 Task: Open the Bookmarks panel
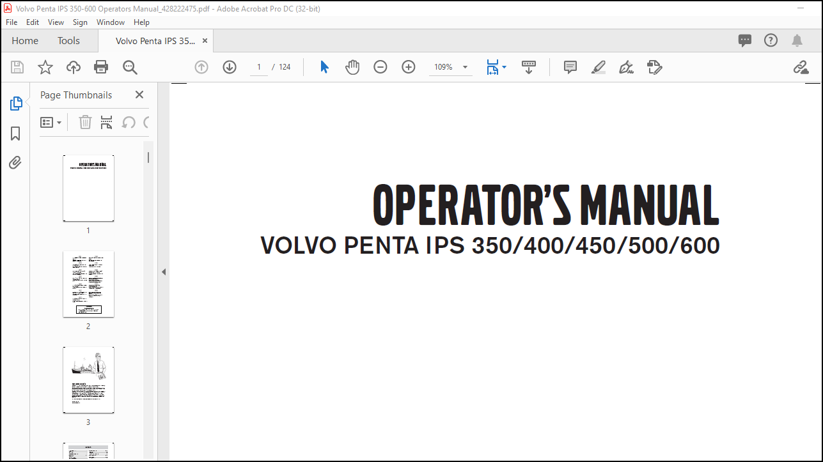(x=15, y=134)
